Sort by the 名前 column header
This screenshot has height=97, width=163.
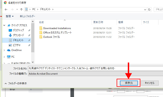pyautogui.click(x=41, y=22)
